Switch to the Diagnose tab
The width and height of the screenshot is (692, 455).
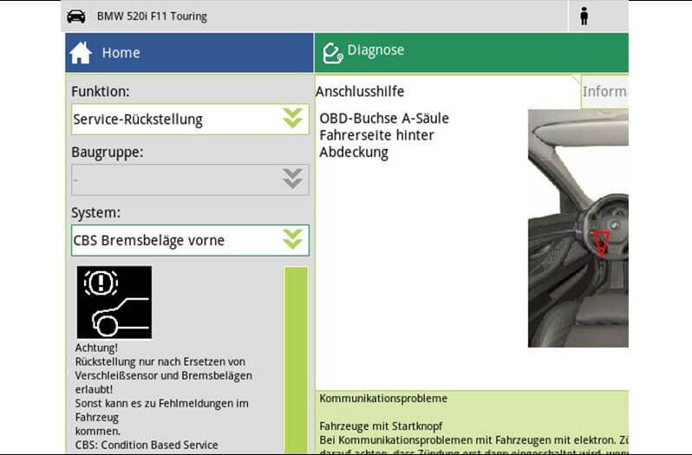tap(471, 53)
